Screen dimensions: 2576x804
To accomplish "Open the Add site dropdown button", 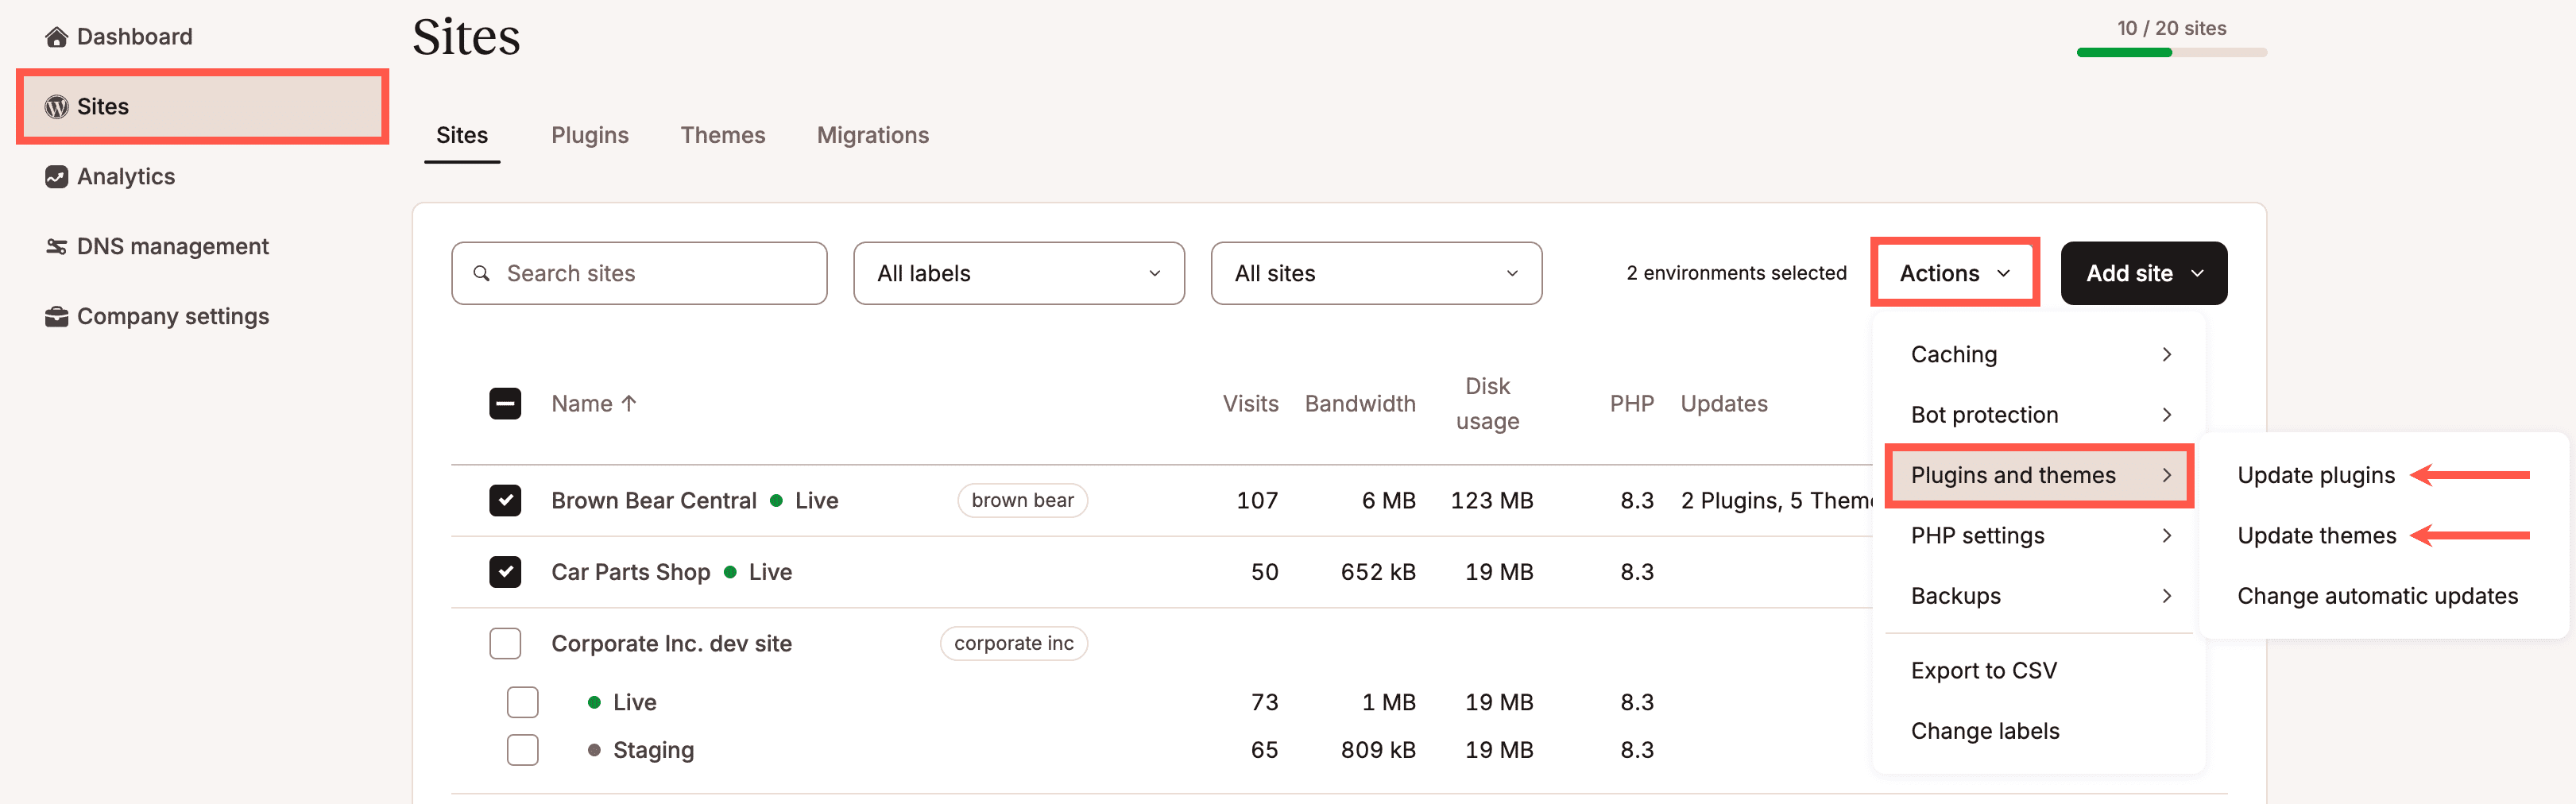I will point(2143,273).
